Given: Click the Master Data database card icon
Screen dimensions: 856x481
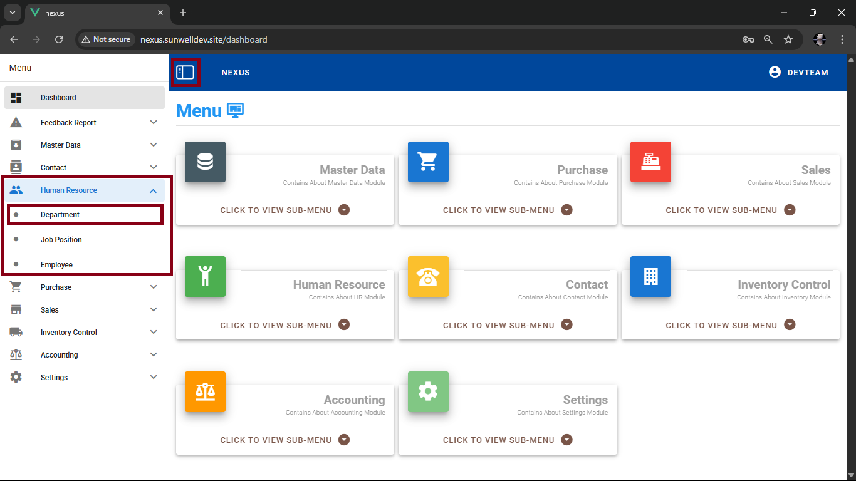Looking at the screenshot, I should tap(205, 162).
